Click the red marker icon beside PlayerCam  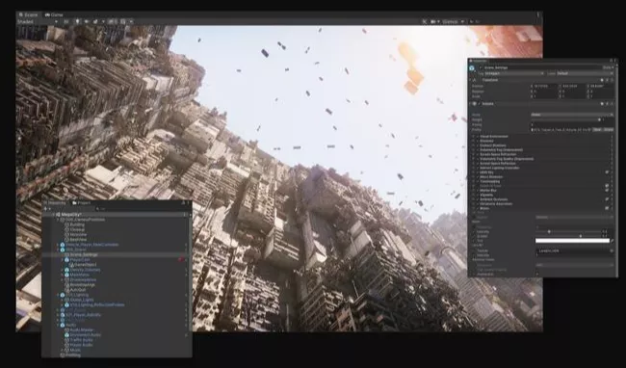coord(181,259)
